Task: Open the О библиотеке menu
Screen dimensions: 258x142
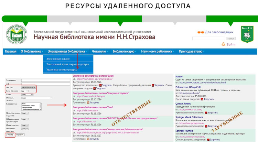Action: 32,52
